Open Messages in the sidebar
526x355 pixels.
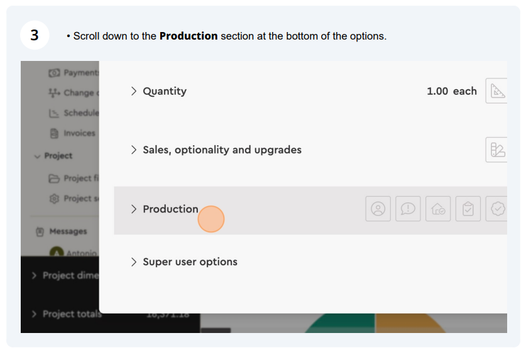pyautogui.click(x=62, y=231)
